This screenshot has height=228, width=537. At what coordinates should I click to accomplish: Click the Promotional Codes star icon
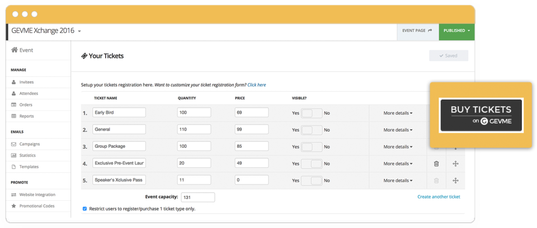coord(13,206)
